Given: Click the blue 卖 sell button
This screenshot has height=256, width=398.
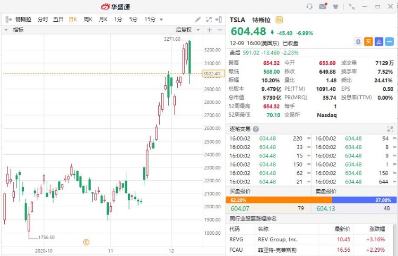Looking at the screenshot, I should point(379,41).
